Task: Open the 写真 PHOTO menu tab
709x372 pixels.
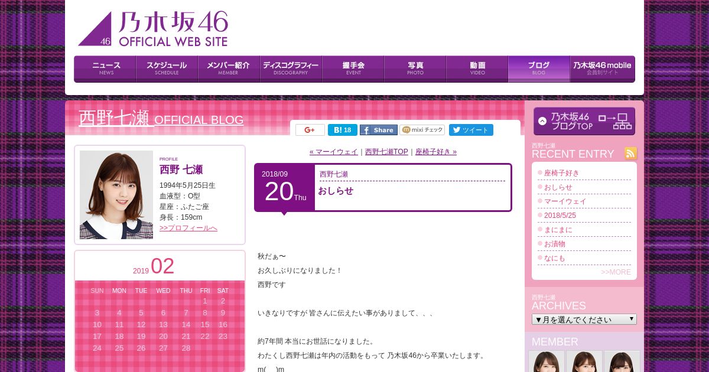Action: click(x=415, y=69)
